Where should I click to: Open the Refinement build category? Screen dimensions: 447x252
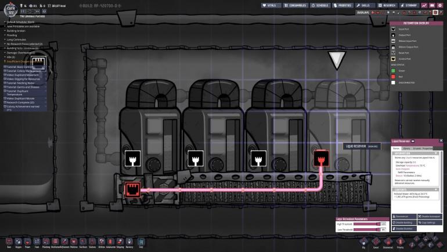click(64, 242)
